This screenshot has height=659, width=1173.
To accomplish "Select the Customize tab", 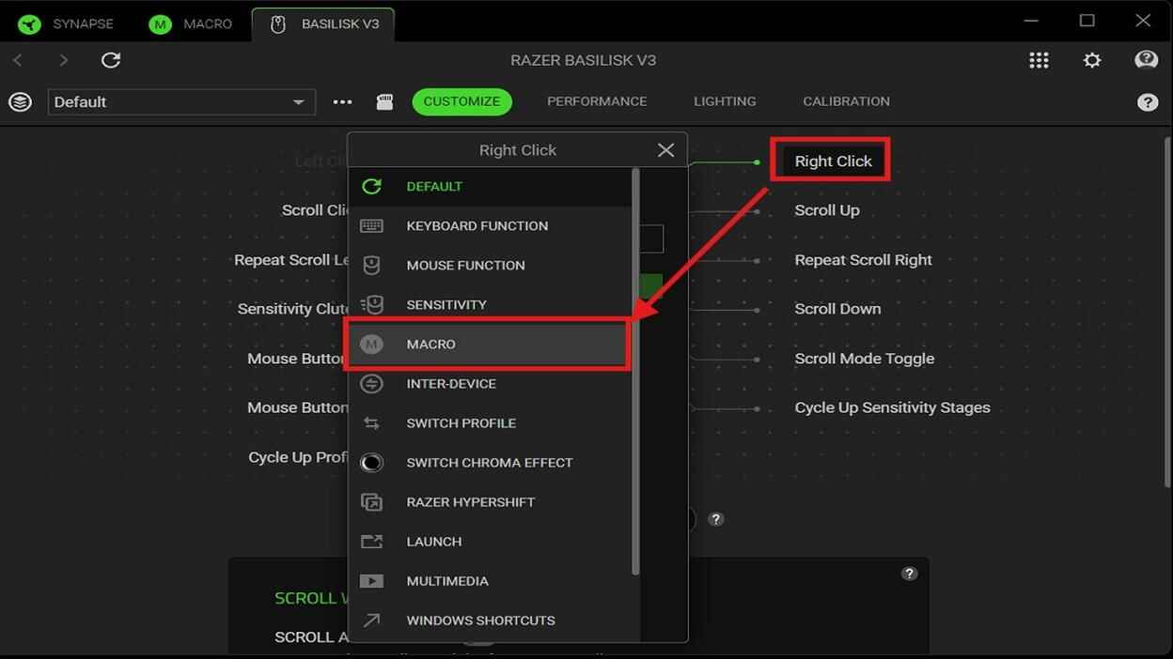I will click(x=461, y=101).
